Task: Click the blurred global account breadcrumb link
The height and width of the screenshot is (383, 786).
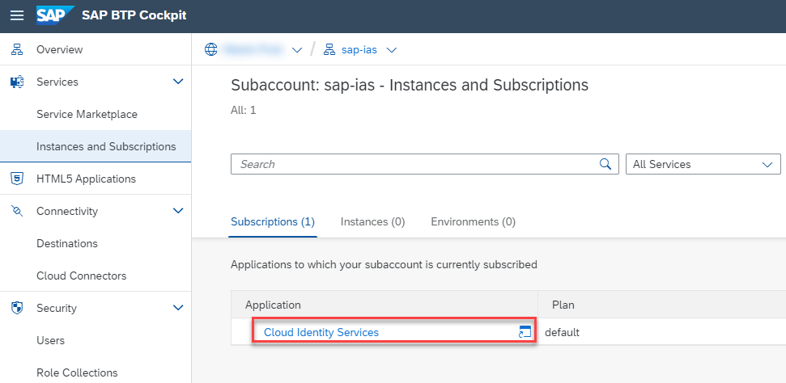Action: click(x=255, y=49)
